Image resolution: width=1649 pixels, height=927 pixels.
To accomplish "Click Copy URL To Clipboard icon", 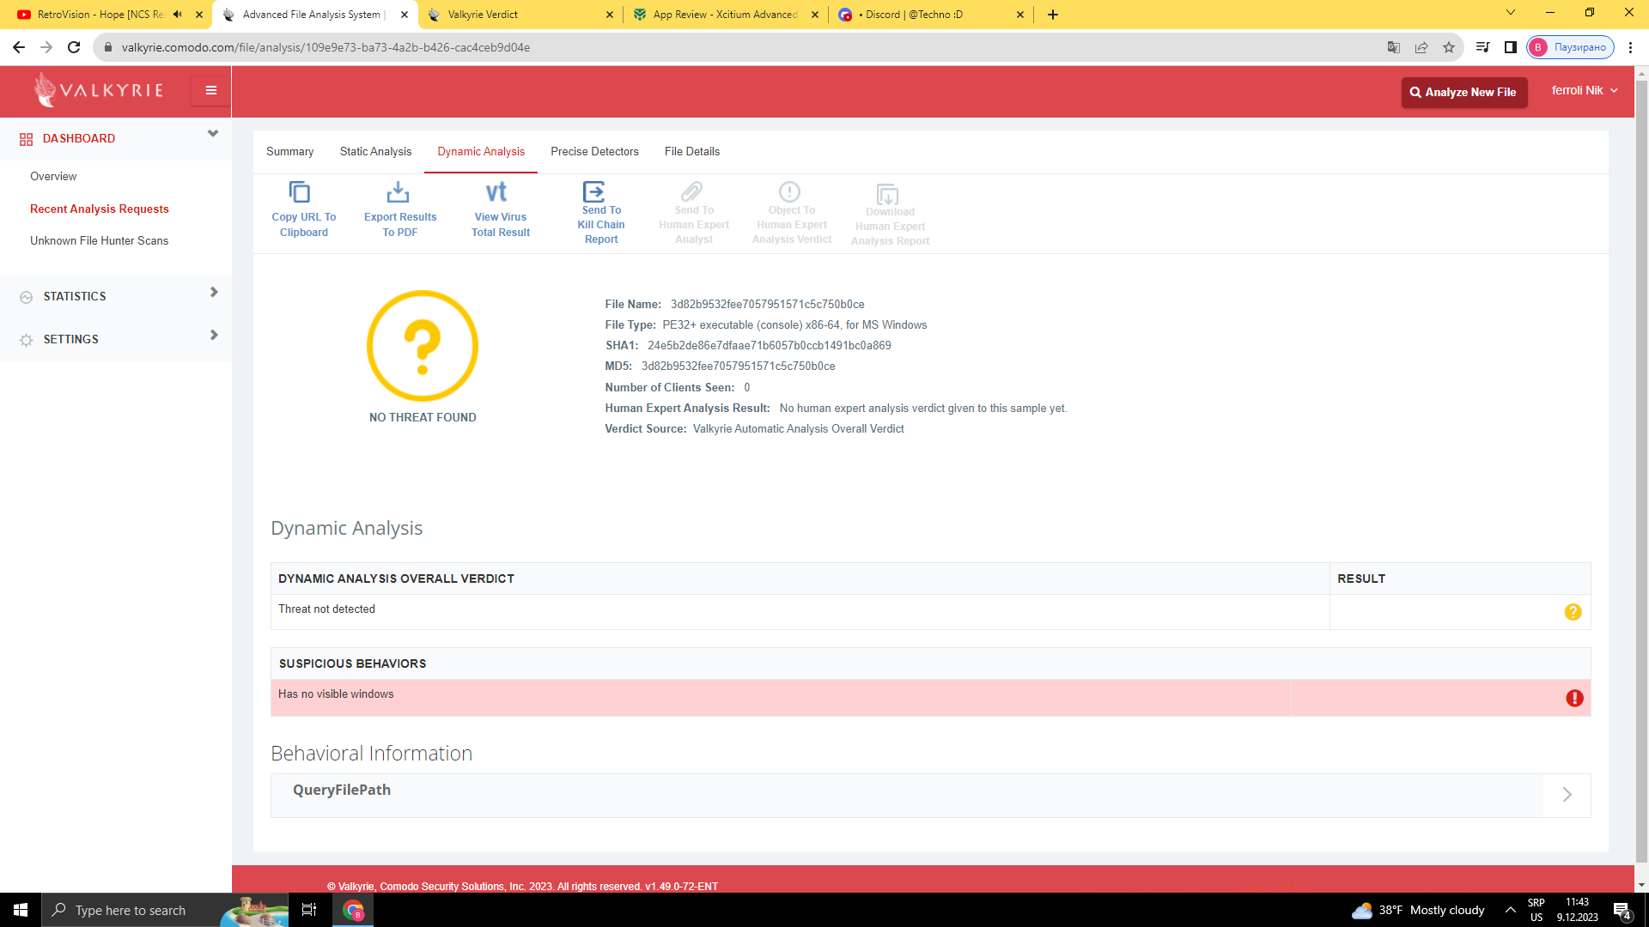I will 299,191.
